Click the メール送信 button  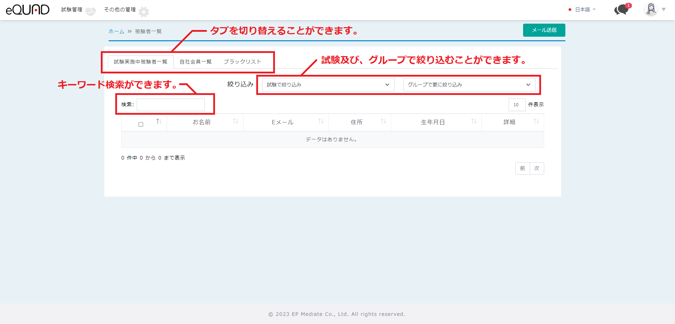pyautogui.click(x=544, y=30)
